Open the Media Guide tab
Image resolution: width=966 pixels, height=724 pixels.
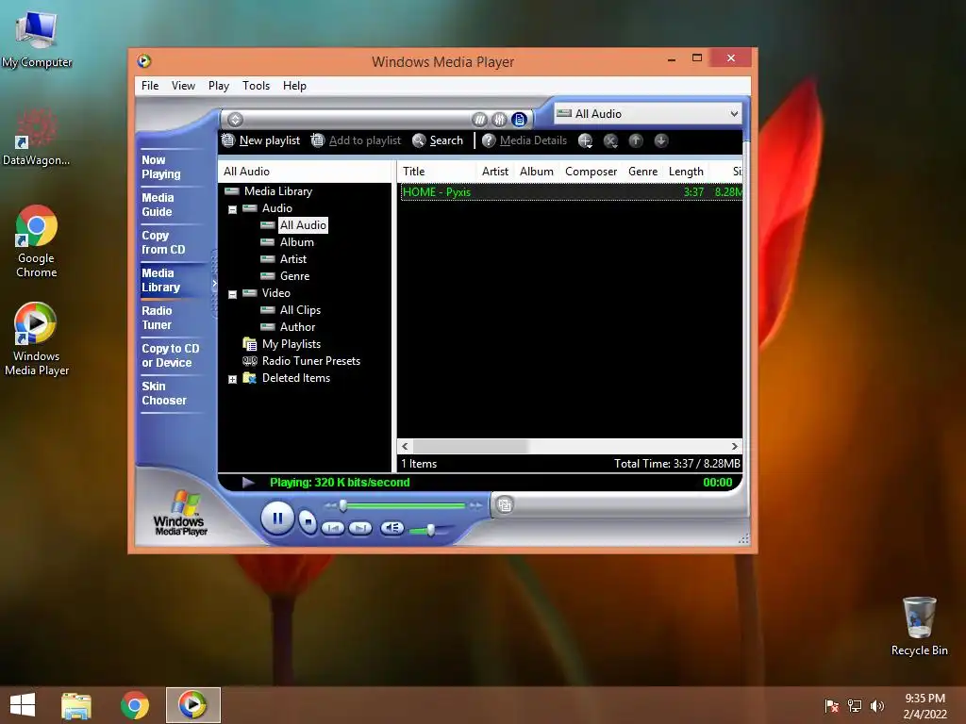(158, 205)
